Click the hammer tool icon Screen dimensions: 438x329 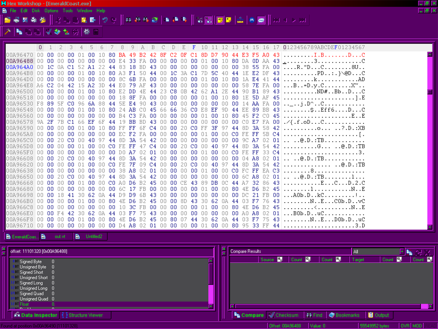(8, 32)
